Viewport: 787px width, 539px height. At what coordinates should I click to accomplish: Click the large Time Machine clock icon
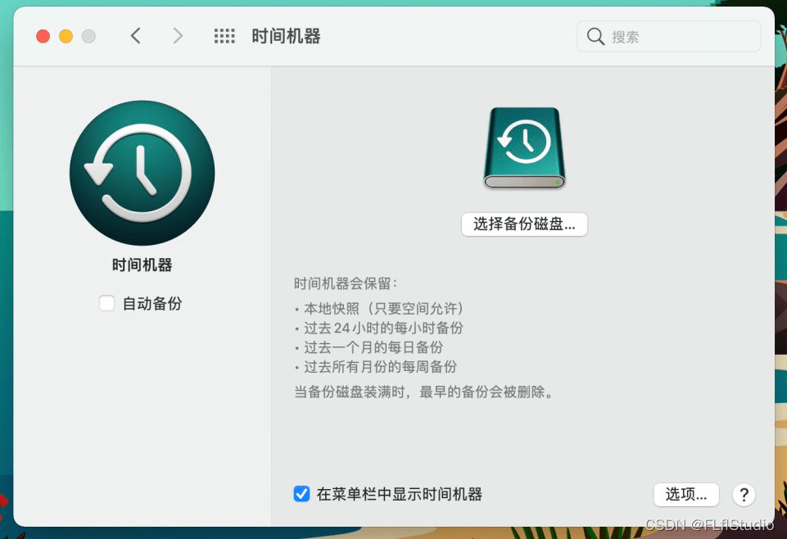click(142, 173)
